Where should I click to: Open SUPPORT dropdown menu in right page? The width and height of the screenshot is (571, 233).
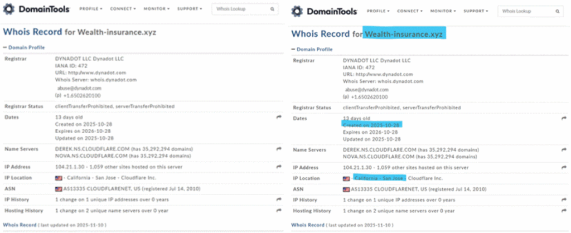pyautogui.click(x=476, y=11)
